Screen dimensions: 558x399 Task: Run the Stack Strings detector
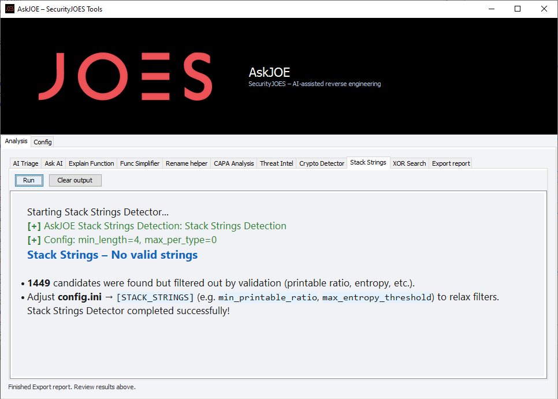(29, 180)
